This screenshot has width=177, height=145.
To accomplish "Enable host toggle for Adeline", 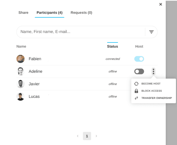I will (x=139, y=71).
